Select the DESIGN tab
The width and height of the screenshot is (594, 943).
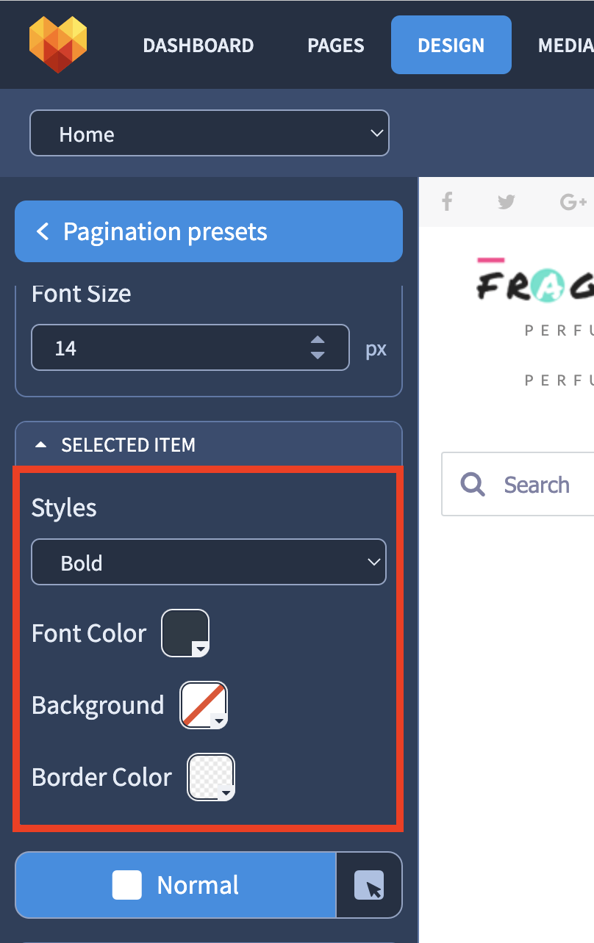(x=451, y=45)
